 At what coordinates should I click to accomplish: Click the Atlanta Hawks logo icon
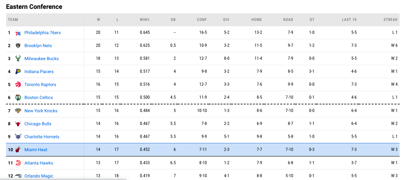coord(18,163)
